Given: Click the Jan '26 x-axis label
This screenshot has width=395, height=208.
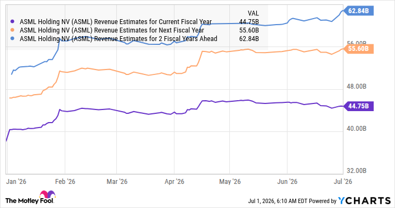Looking at the screenshot, I should tap(16, 182).
